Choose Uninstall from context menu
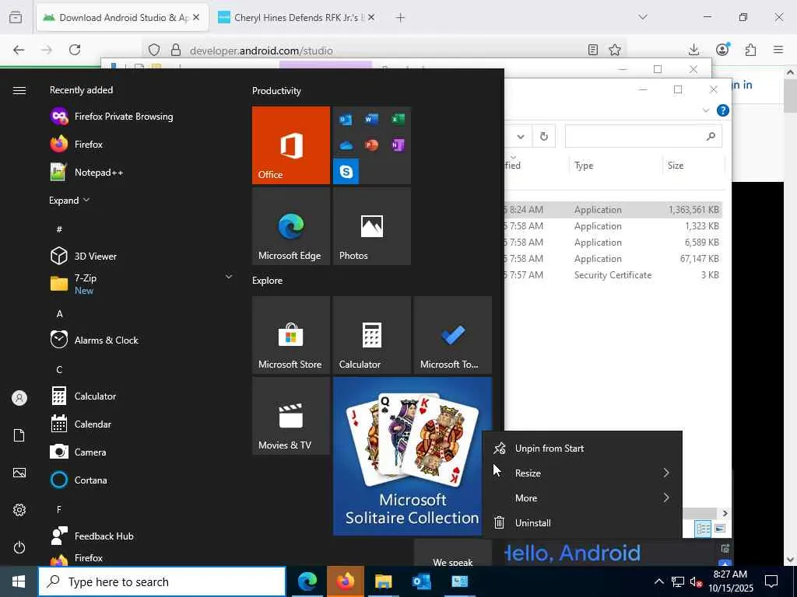Screen dimensions: 797x597 click(582, 523)
